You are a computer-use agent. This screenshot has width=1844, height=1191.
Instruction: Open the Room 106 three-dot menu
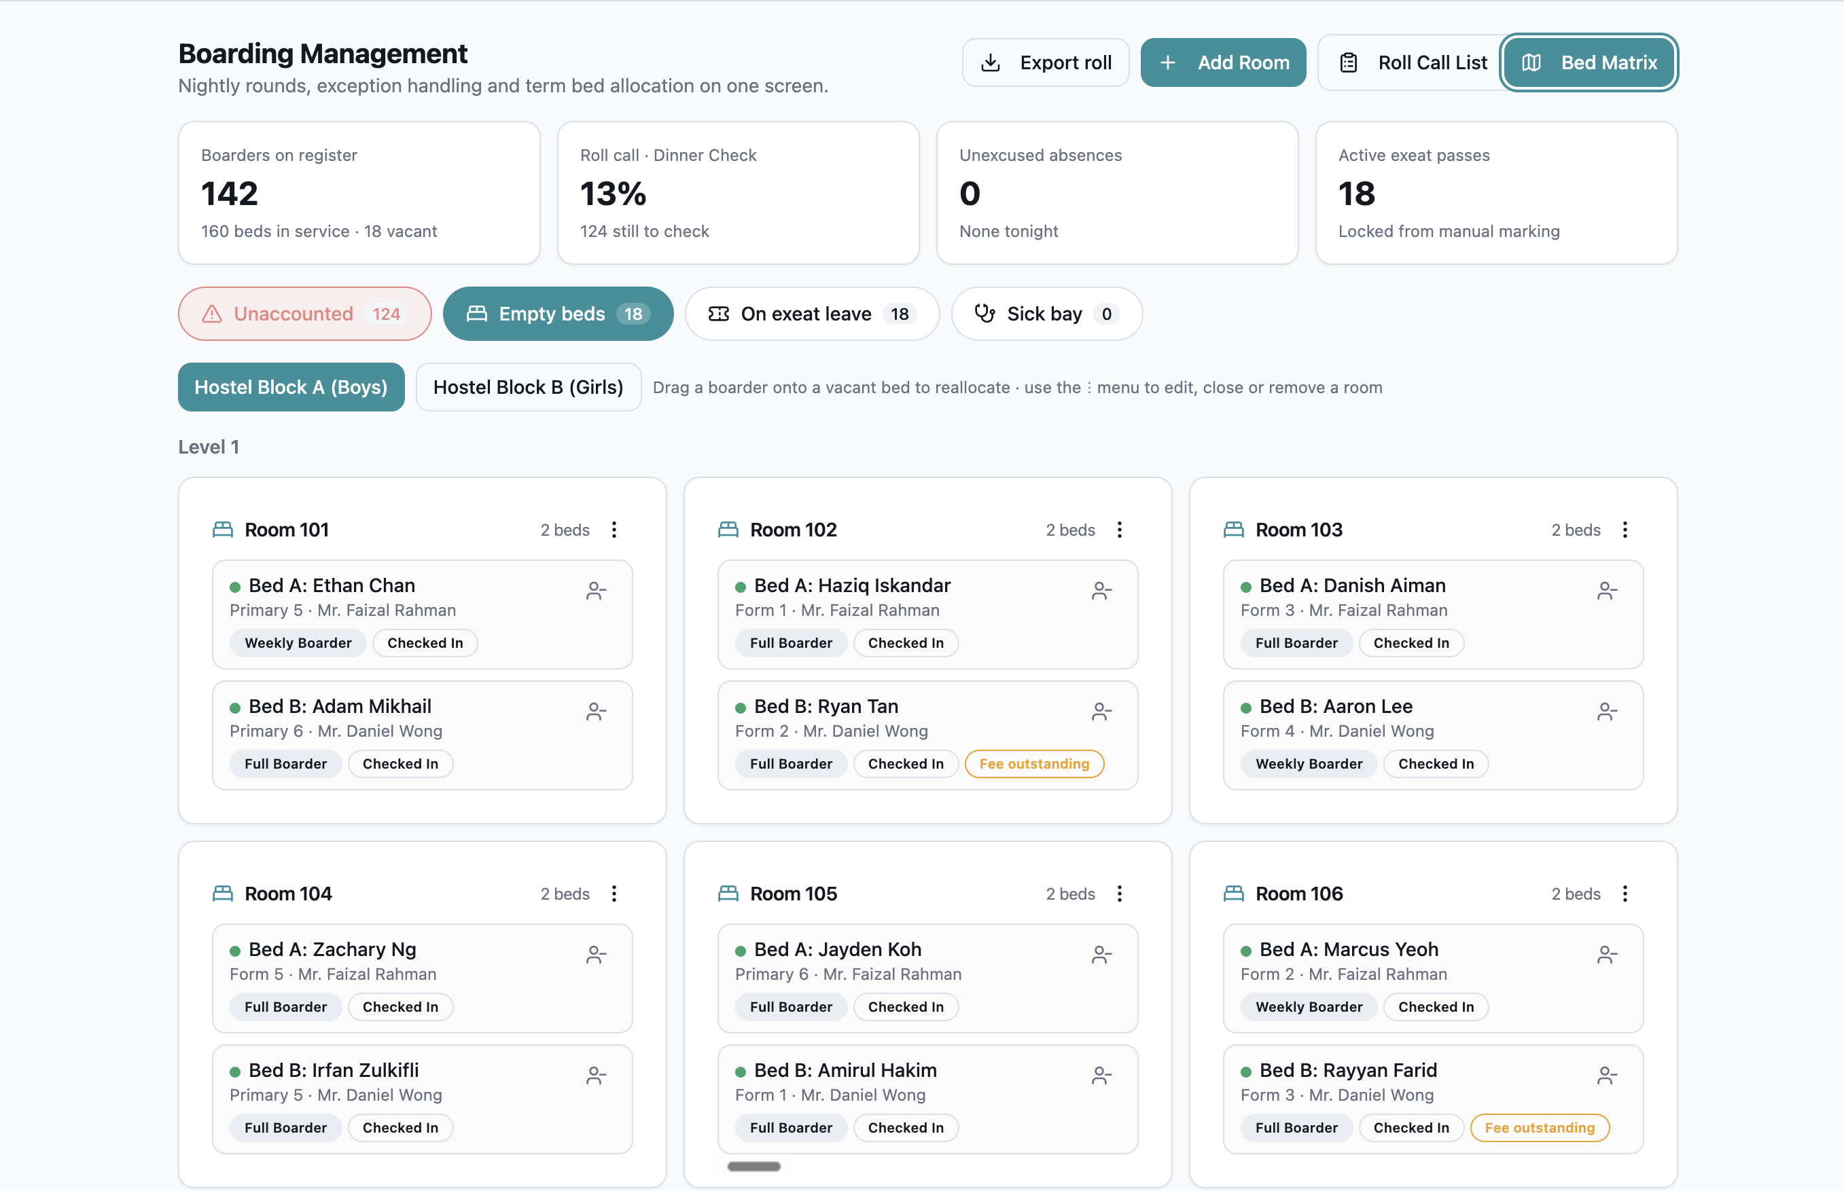click(x=1625, y=894)
